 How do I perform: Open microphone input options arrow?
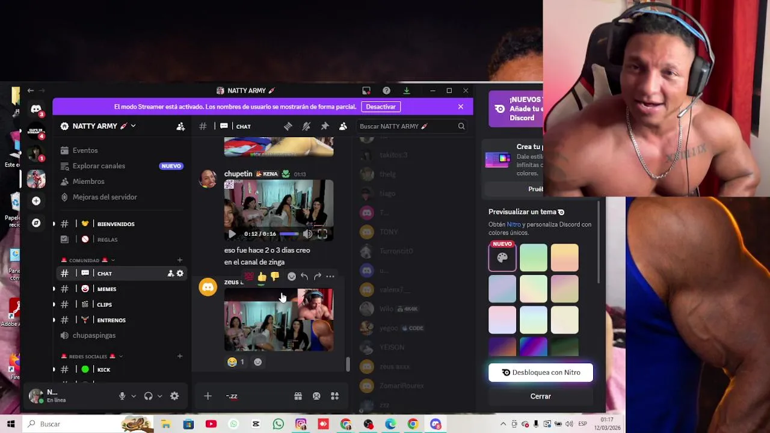pyautogui.click(x=134, y=396)
